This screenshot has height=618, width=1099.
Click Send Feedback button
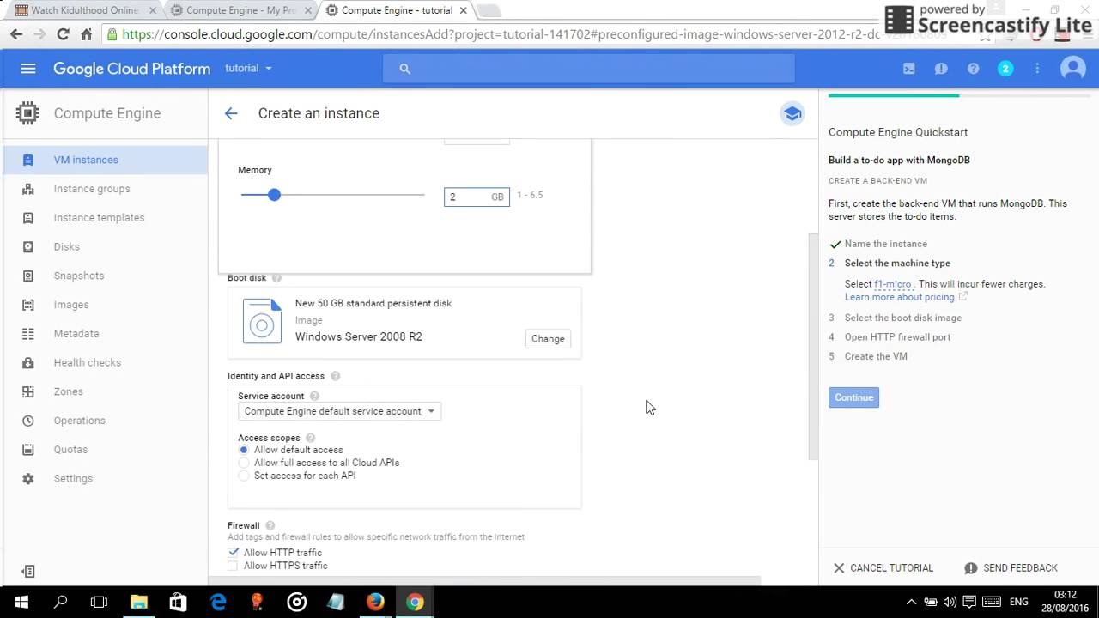coord(1011,568)
